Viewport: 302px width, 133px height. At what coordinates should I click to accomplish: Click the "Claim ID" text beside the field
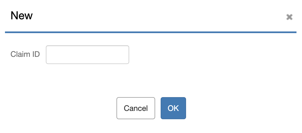coord(25,54)
